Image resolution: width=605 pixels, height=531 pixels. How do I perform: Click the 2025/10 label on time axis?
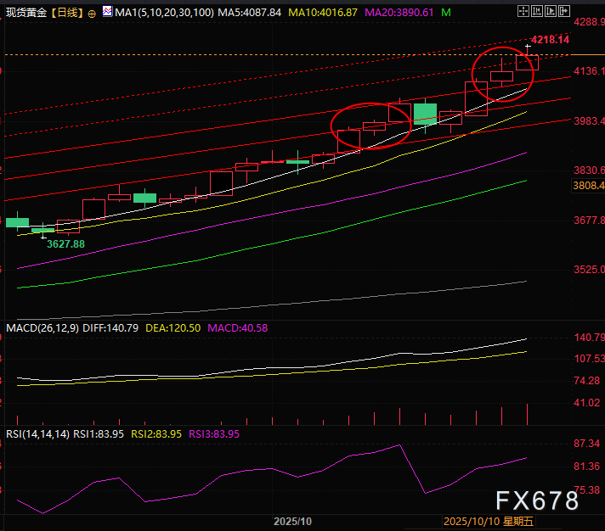click(x=292, y=522)
